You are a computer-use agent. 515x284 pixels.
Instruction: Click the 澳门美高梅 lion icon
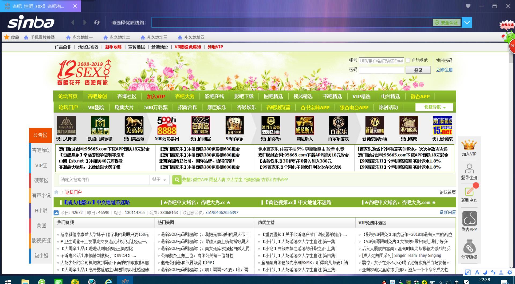click(134, 125)
